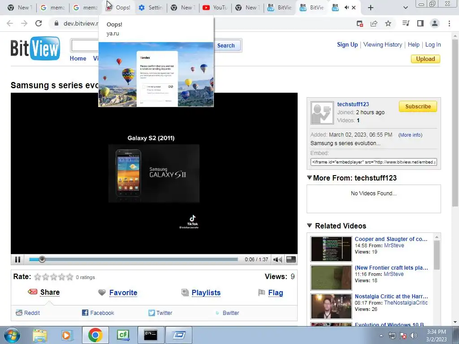Click the Log In link
459x344 pixels.
tap(433, 44)
